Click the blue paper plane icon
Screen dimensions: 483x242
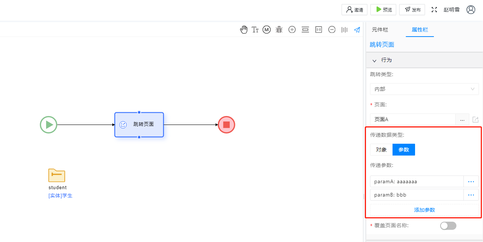(357, 30)
